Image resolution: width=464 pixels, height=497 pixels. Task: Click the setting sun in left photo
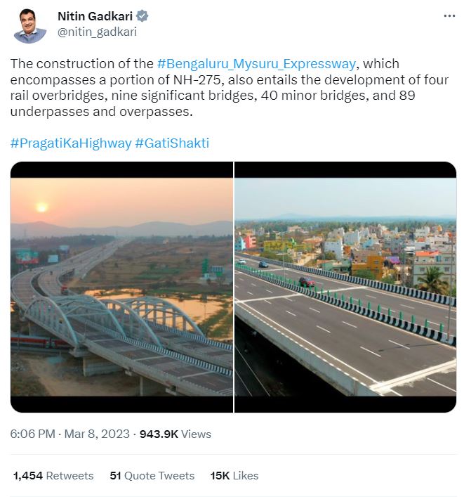click(x=41, y=207)
